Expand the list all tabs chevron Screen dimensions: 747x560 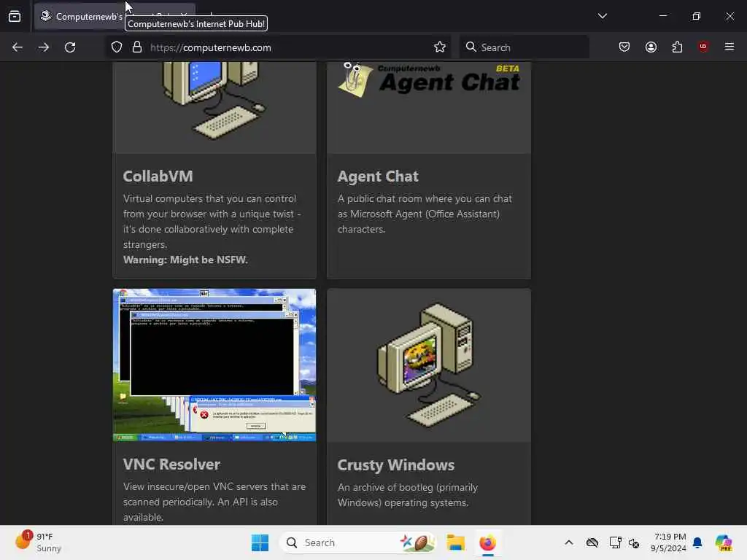pos(602,16)
